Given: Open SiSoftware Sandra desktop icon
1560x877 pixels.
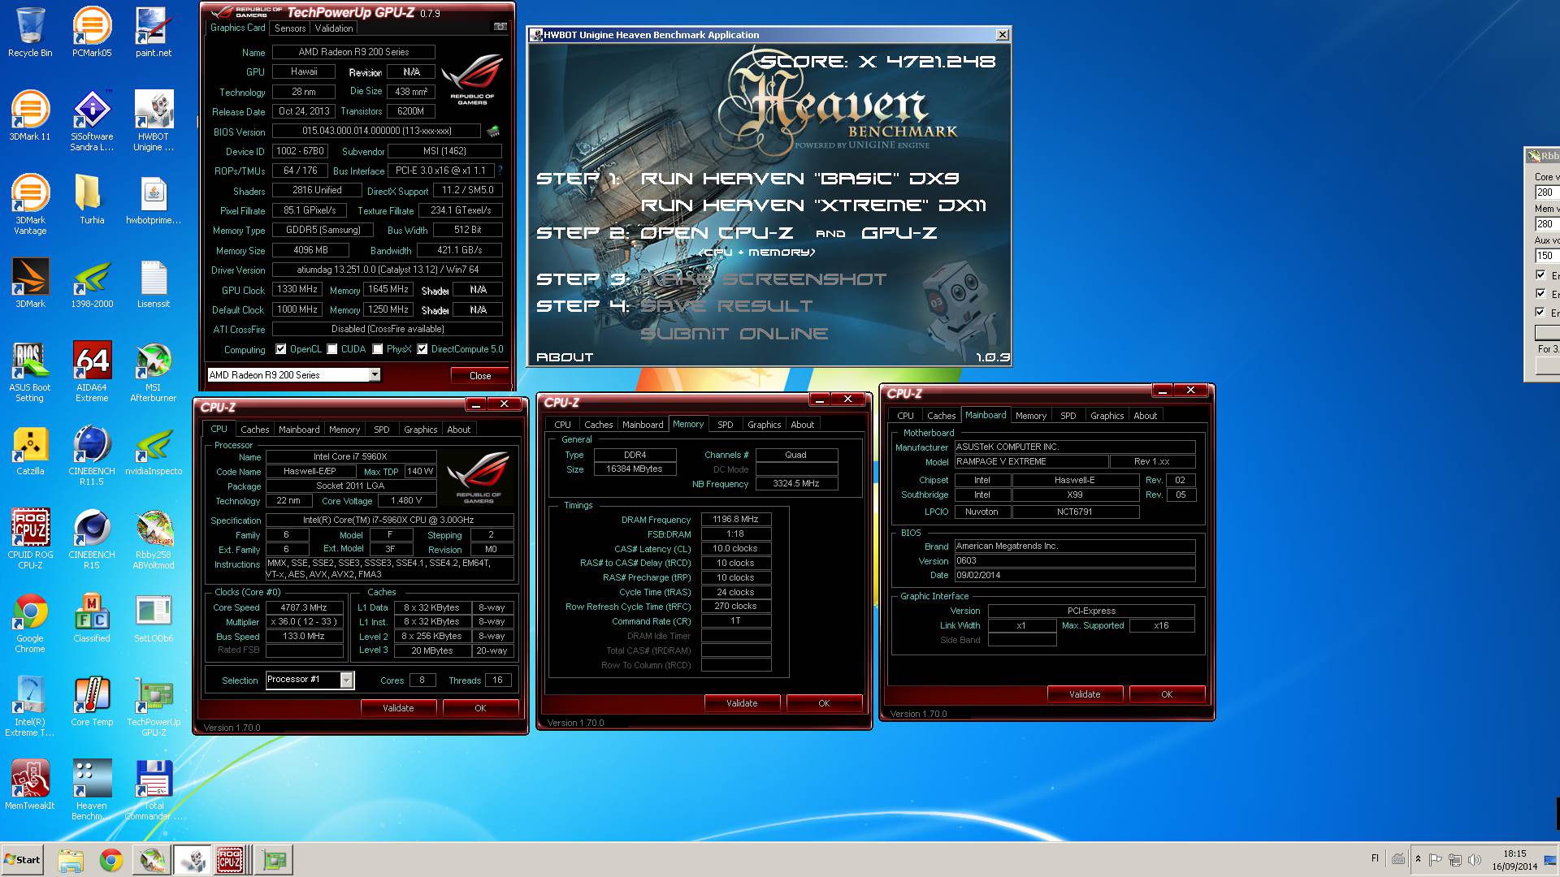Looking at the screenshot, I should [92, 120].
